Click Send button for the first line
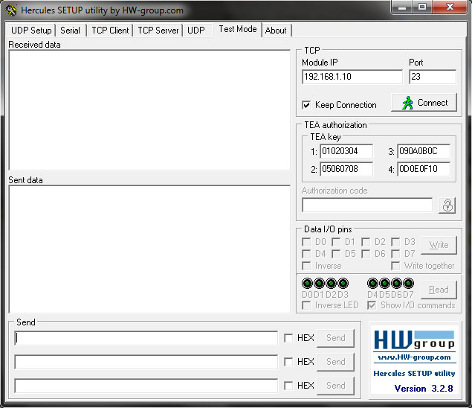Screen dimensions: 472x408 coord(336,338)
